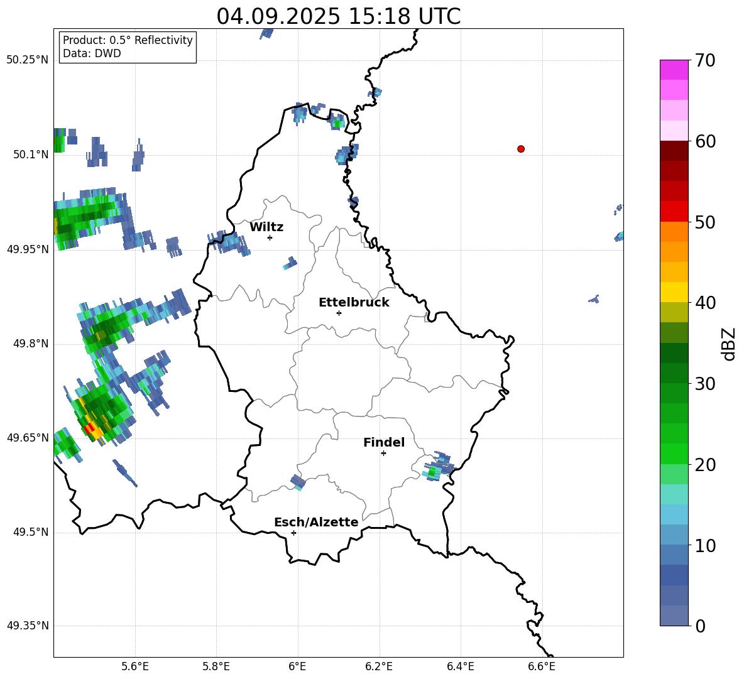This screenshot has width=744, height=679.
Task: Click the 49.95°N latitude label
Action: click(x=27, y=249)
